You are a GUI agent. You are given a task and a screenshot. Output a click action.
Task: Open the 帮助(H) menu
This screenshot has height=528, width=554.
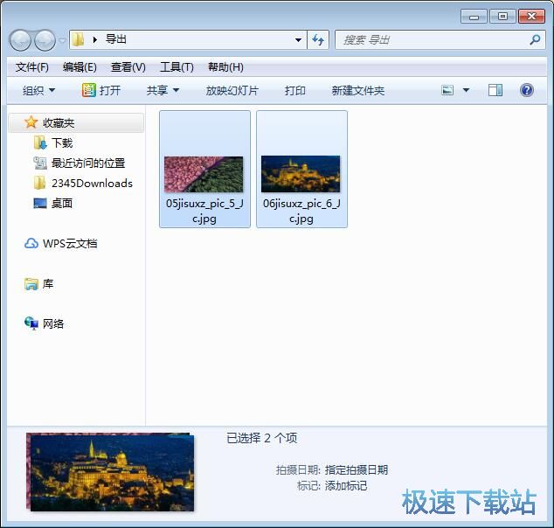tap(225, 67)
